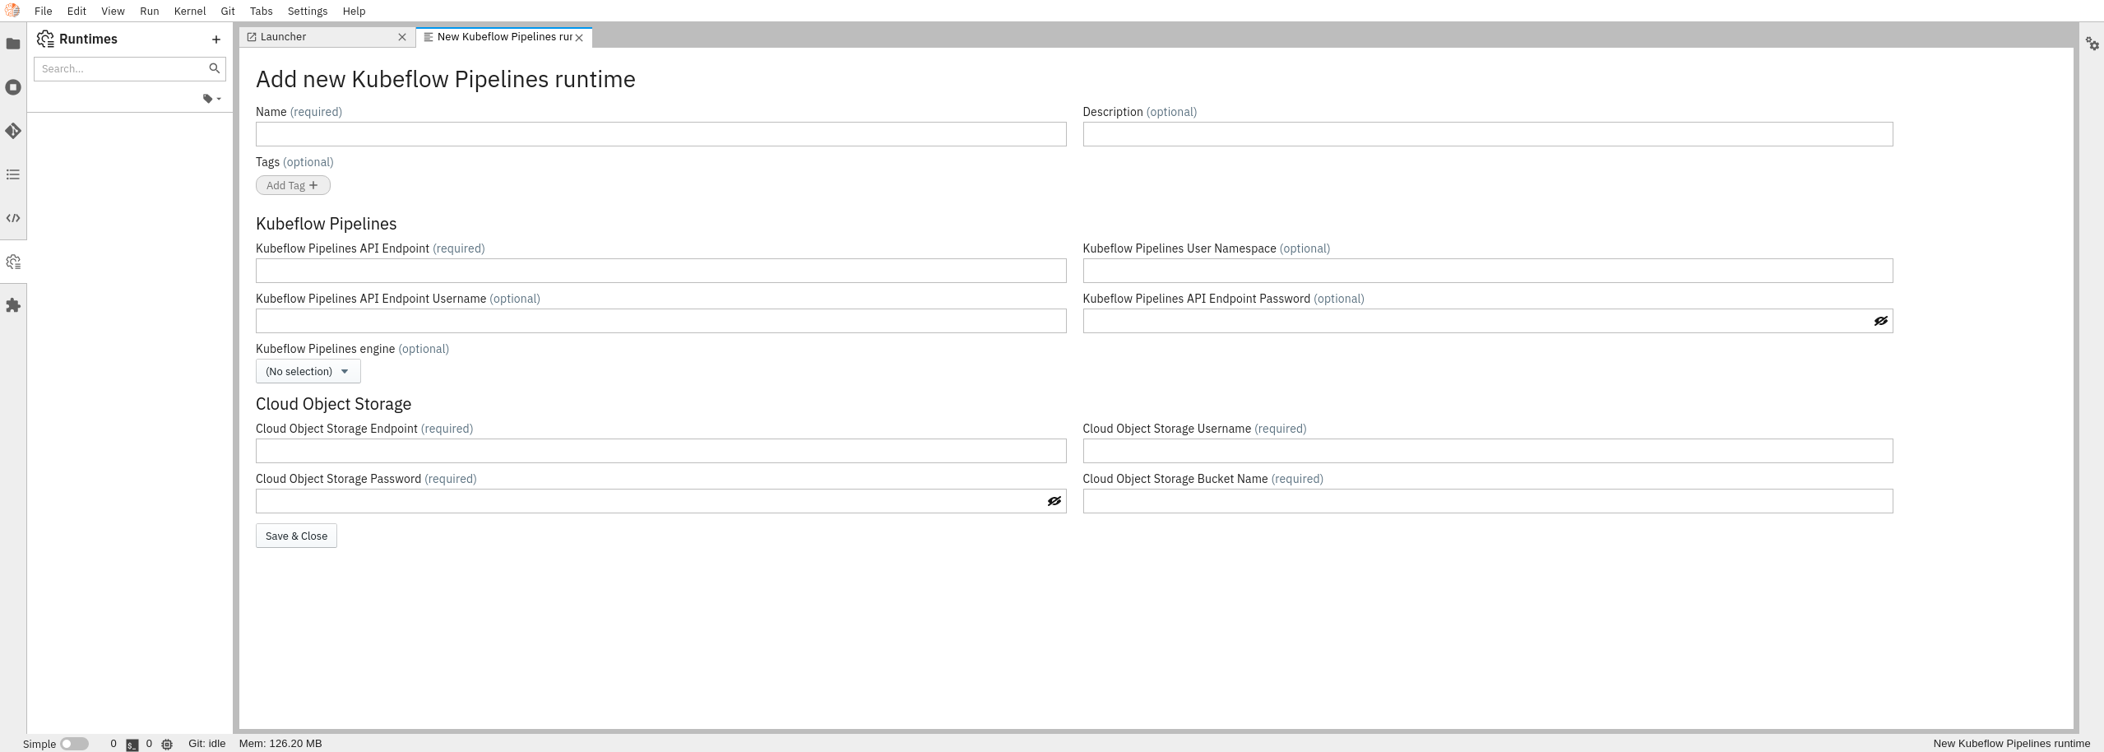Click the Jupyter logo icon
The width and height of the screenshot is (2104, 752).
coord(12,11)
